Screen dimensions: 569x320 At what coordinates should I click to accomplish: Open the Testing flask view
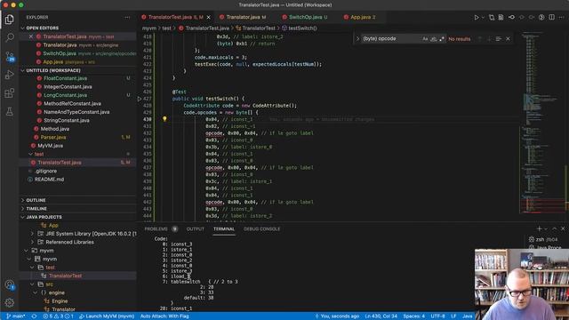click(x=10, y=111)
